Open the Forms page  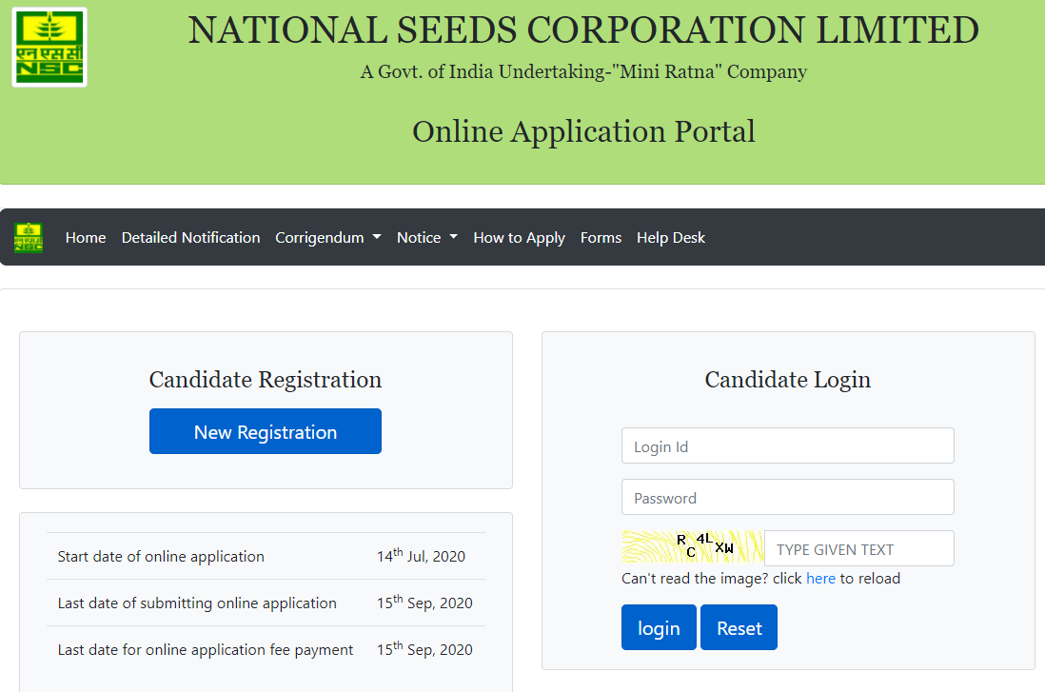pyautogui.click(x=601, y=237)
